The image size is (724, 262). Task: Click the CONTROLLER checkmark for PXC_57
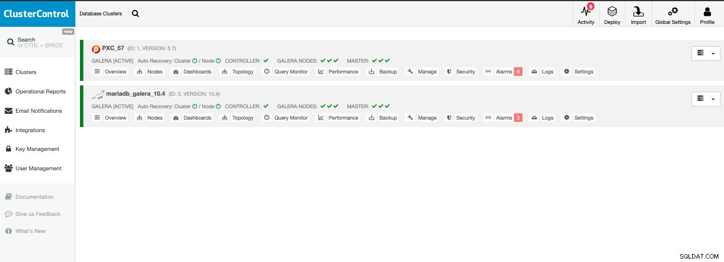coord(266,60)
